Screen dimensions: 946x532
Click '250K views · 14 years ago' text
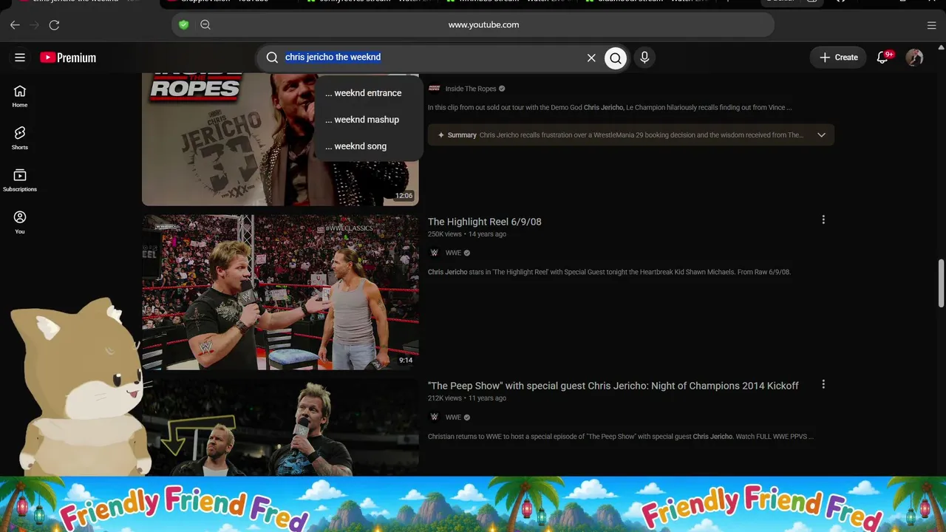coord(467,234)
